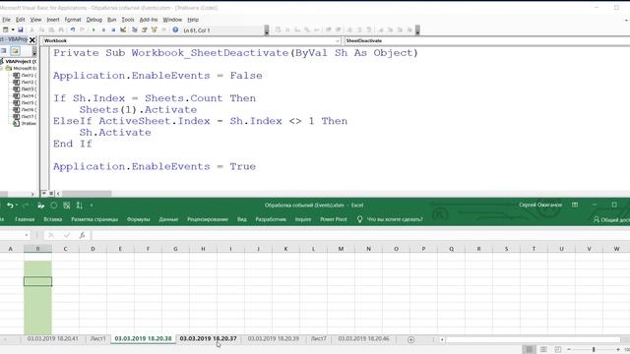Viewport: 630px width, 354px height.
Task: Click the Общий доступ share button
Action: 611,219
